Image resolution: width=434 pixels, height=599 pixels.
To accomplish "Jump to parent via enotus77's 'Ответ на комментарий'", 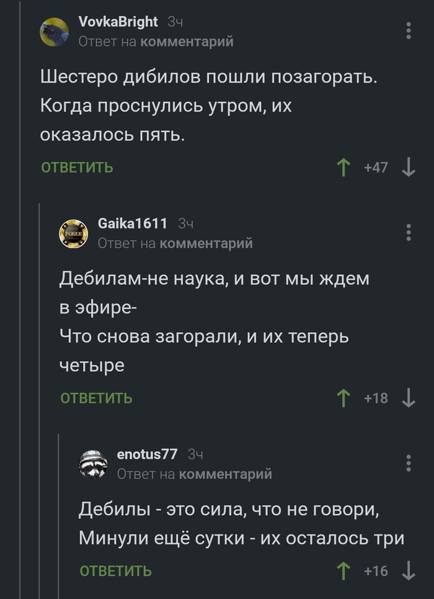I will (195, 474).
